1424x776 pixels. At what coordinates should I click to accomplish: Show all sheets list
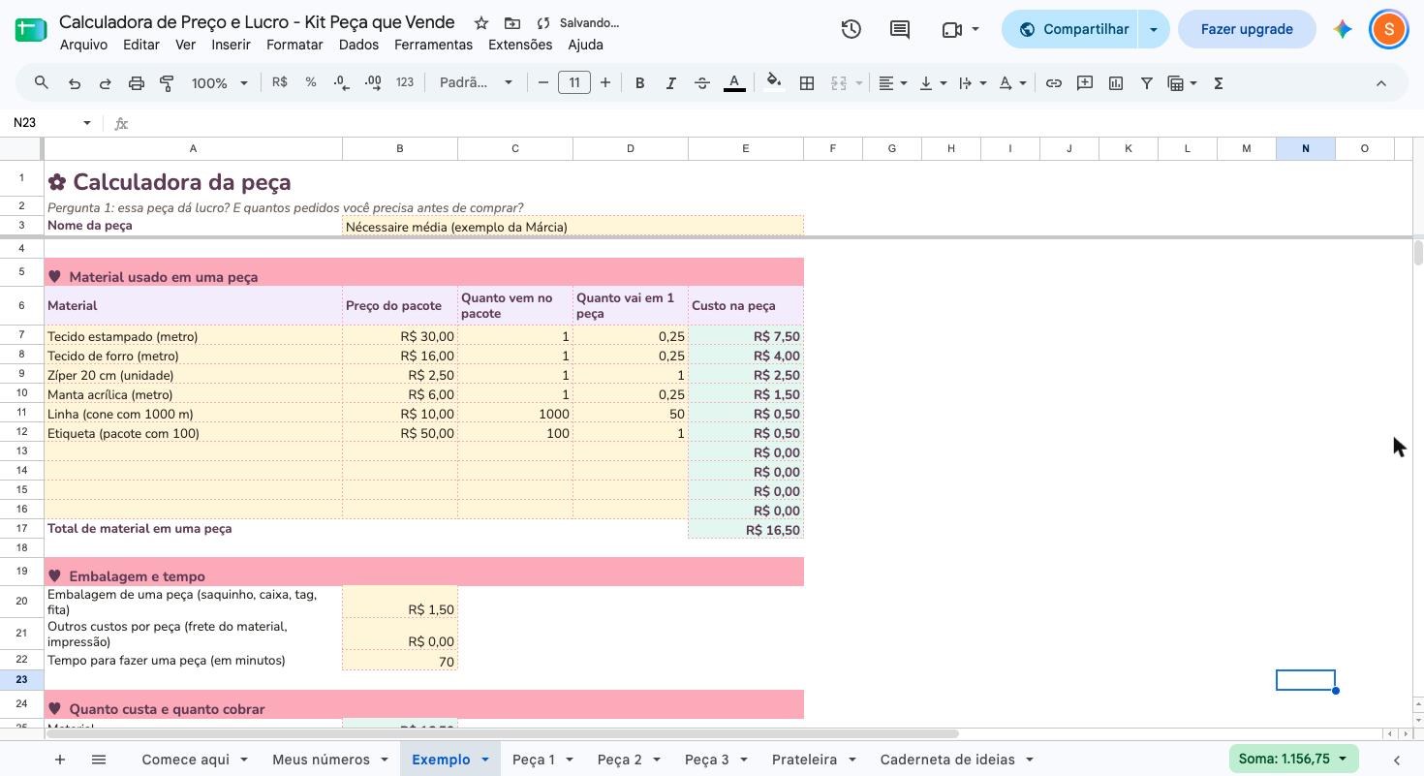pos(99,760)
